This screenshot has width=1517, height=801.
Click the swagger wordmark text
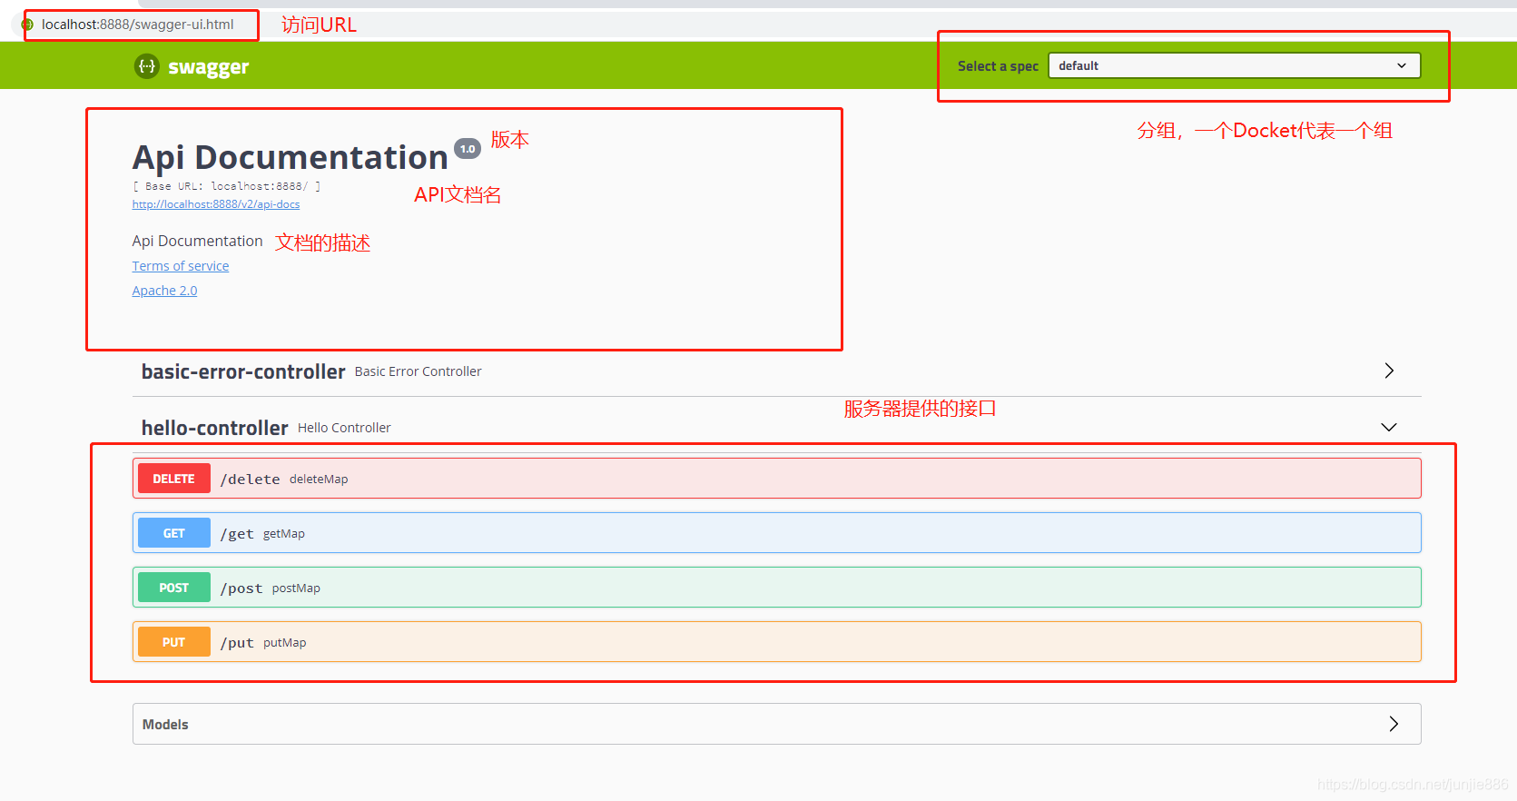(208, 67)
